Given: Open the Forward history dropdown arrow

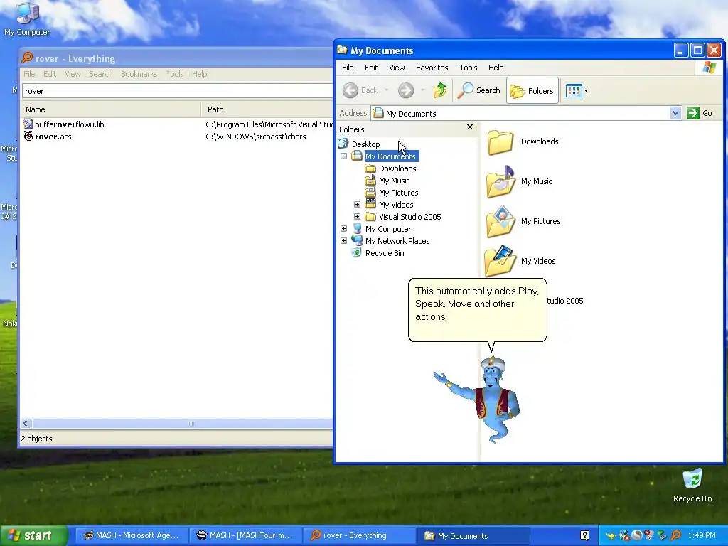Looking at the screenshot, I should [x=422, y=90].
